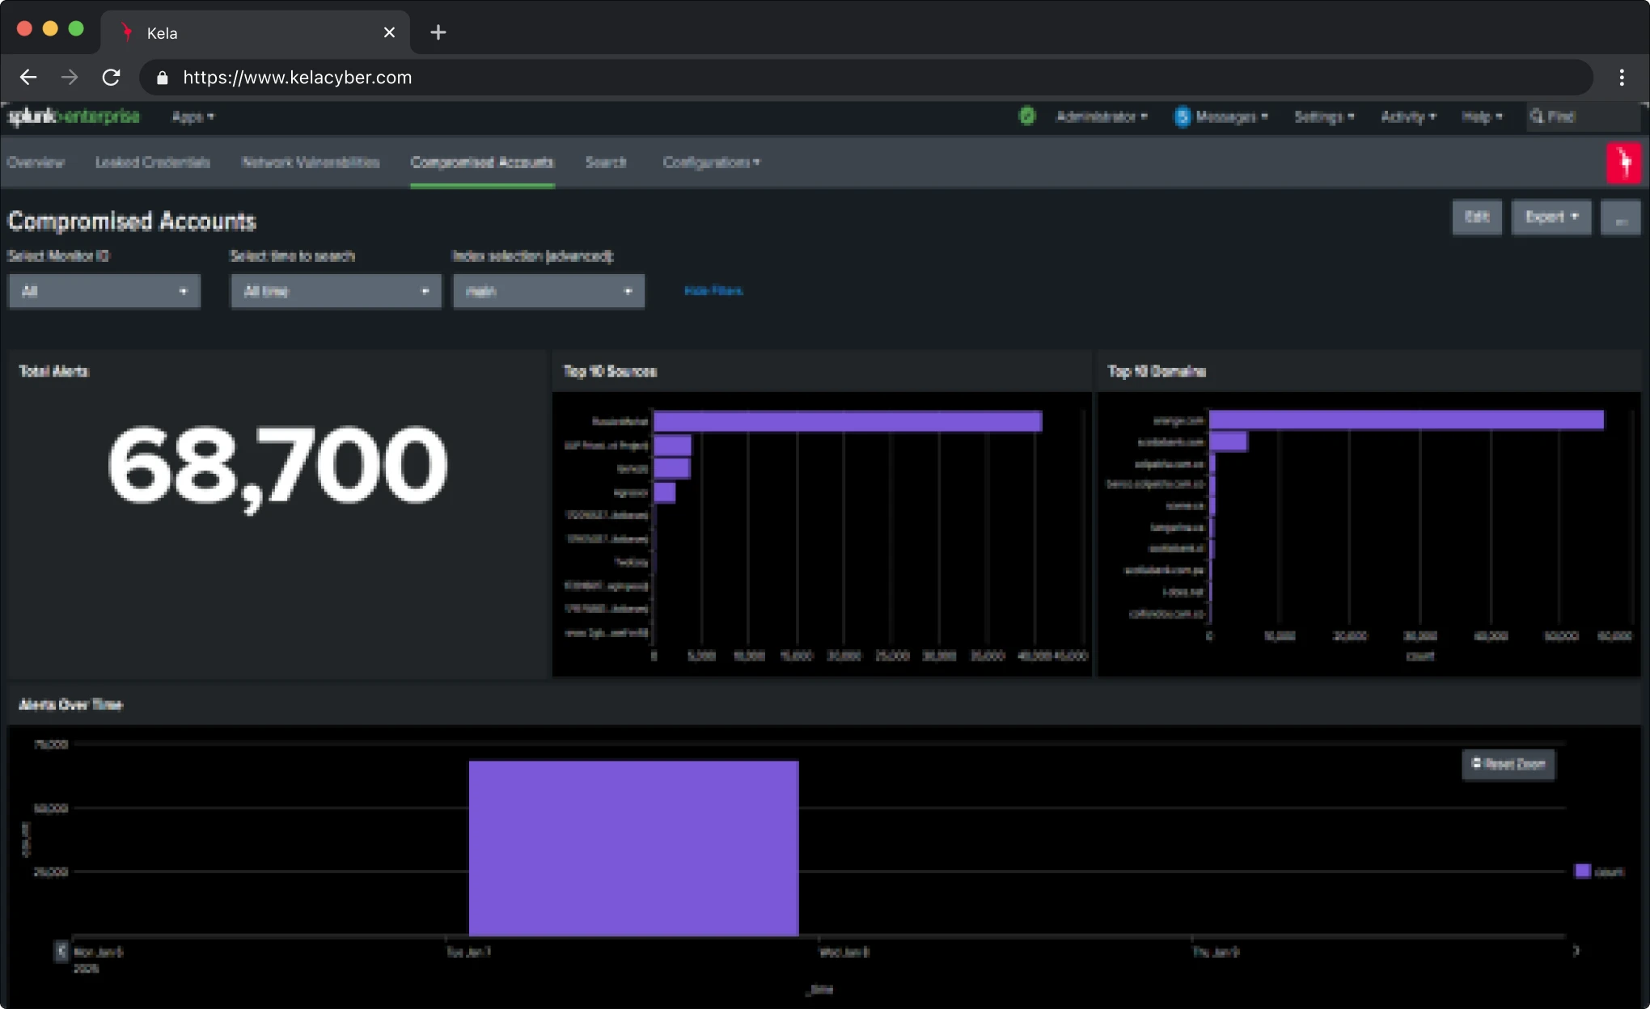Expand the Index selection main dropdown
1650x1009 pixels.
pyautogui.click(x=548, y=291)
